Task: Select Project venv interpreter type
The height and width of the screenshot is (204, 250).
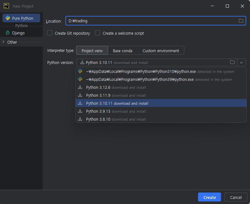Action: pyautogui.click(x=92, y=51)
